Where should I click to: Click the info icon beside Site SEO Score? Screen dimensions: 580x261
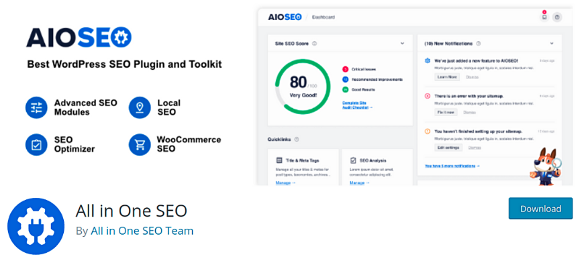point(314,44)
